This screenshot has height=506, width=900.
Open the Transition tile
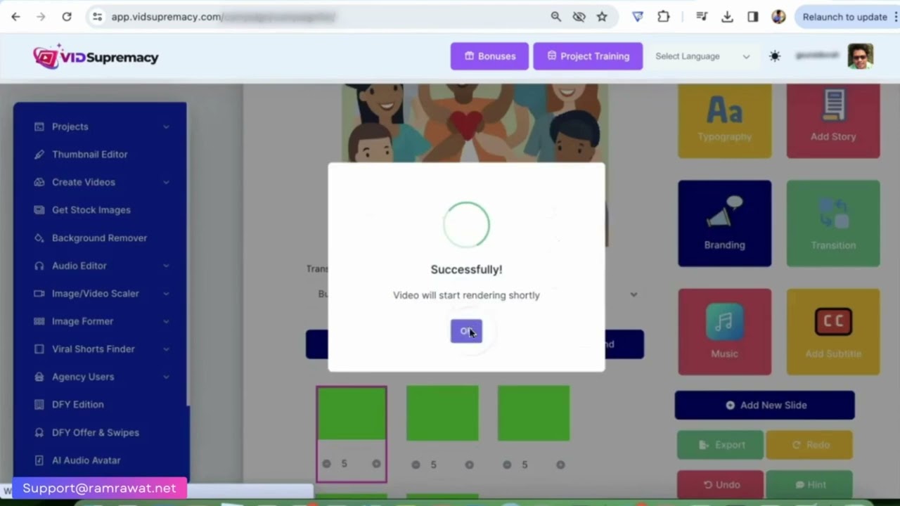pyautogui.click(x=833, y=223)
